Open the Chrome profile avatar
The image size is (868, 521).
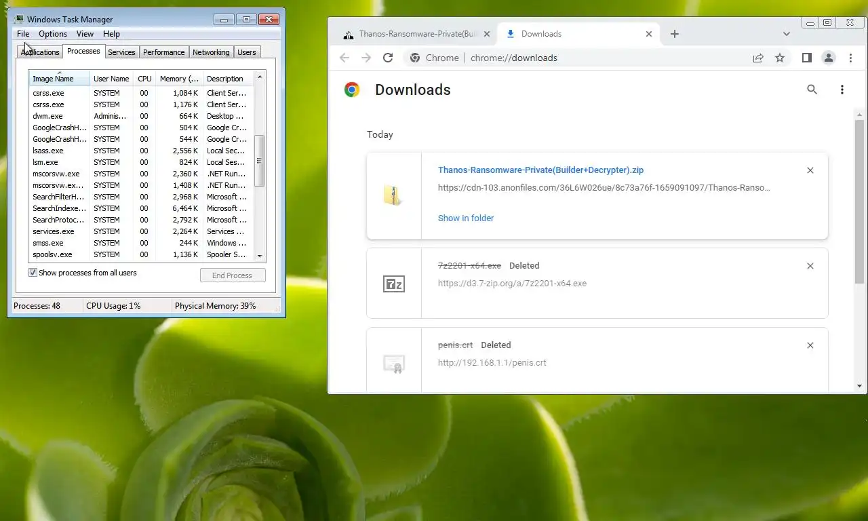[x=828, y=58]
